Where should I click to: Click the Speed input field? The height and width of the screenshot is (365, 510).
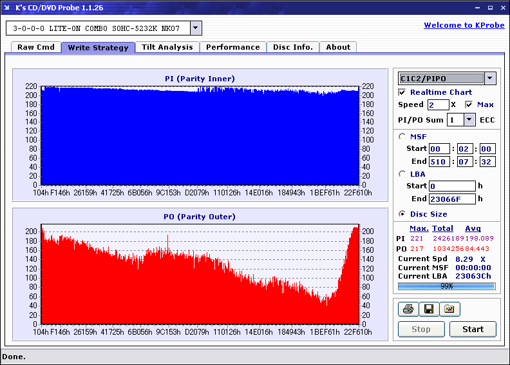point(438,104)
